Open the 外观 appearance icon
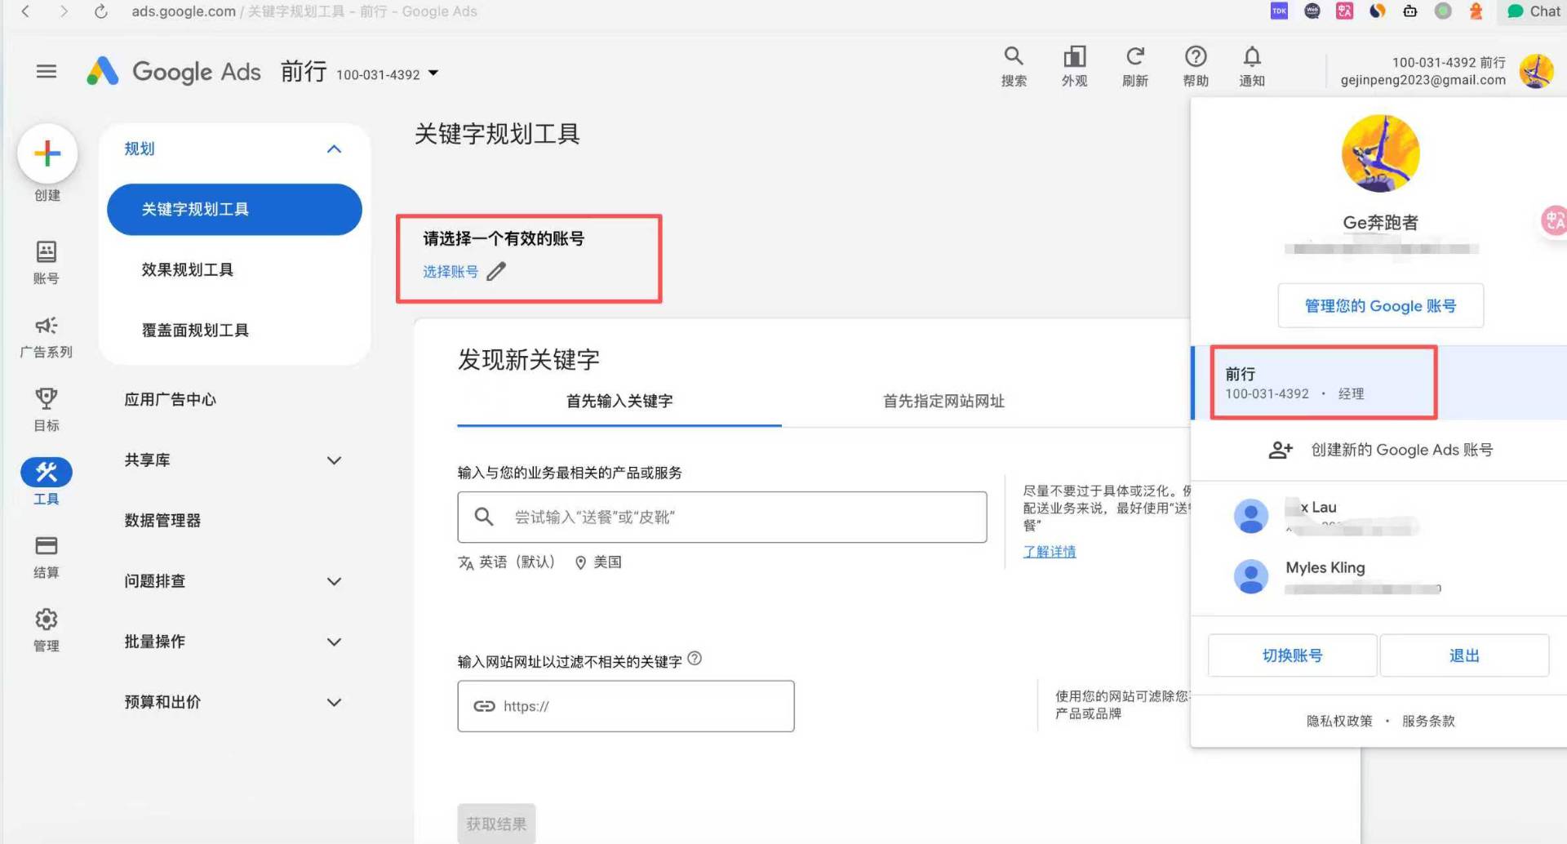Image resolution: width=1567 pixels, height=844 pixels. 1074,56
